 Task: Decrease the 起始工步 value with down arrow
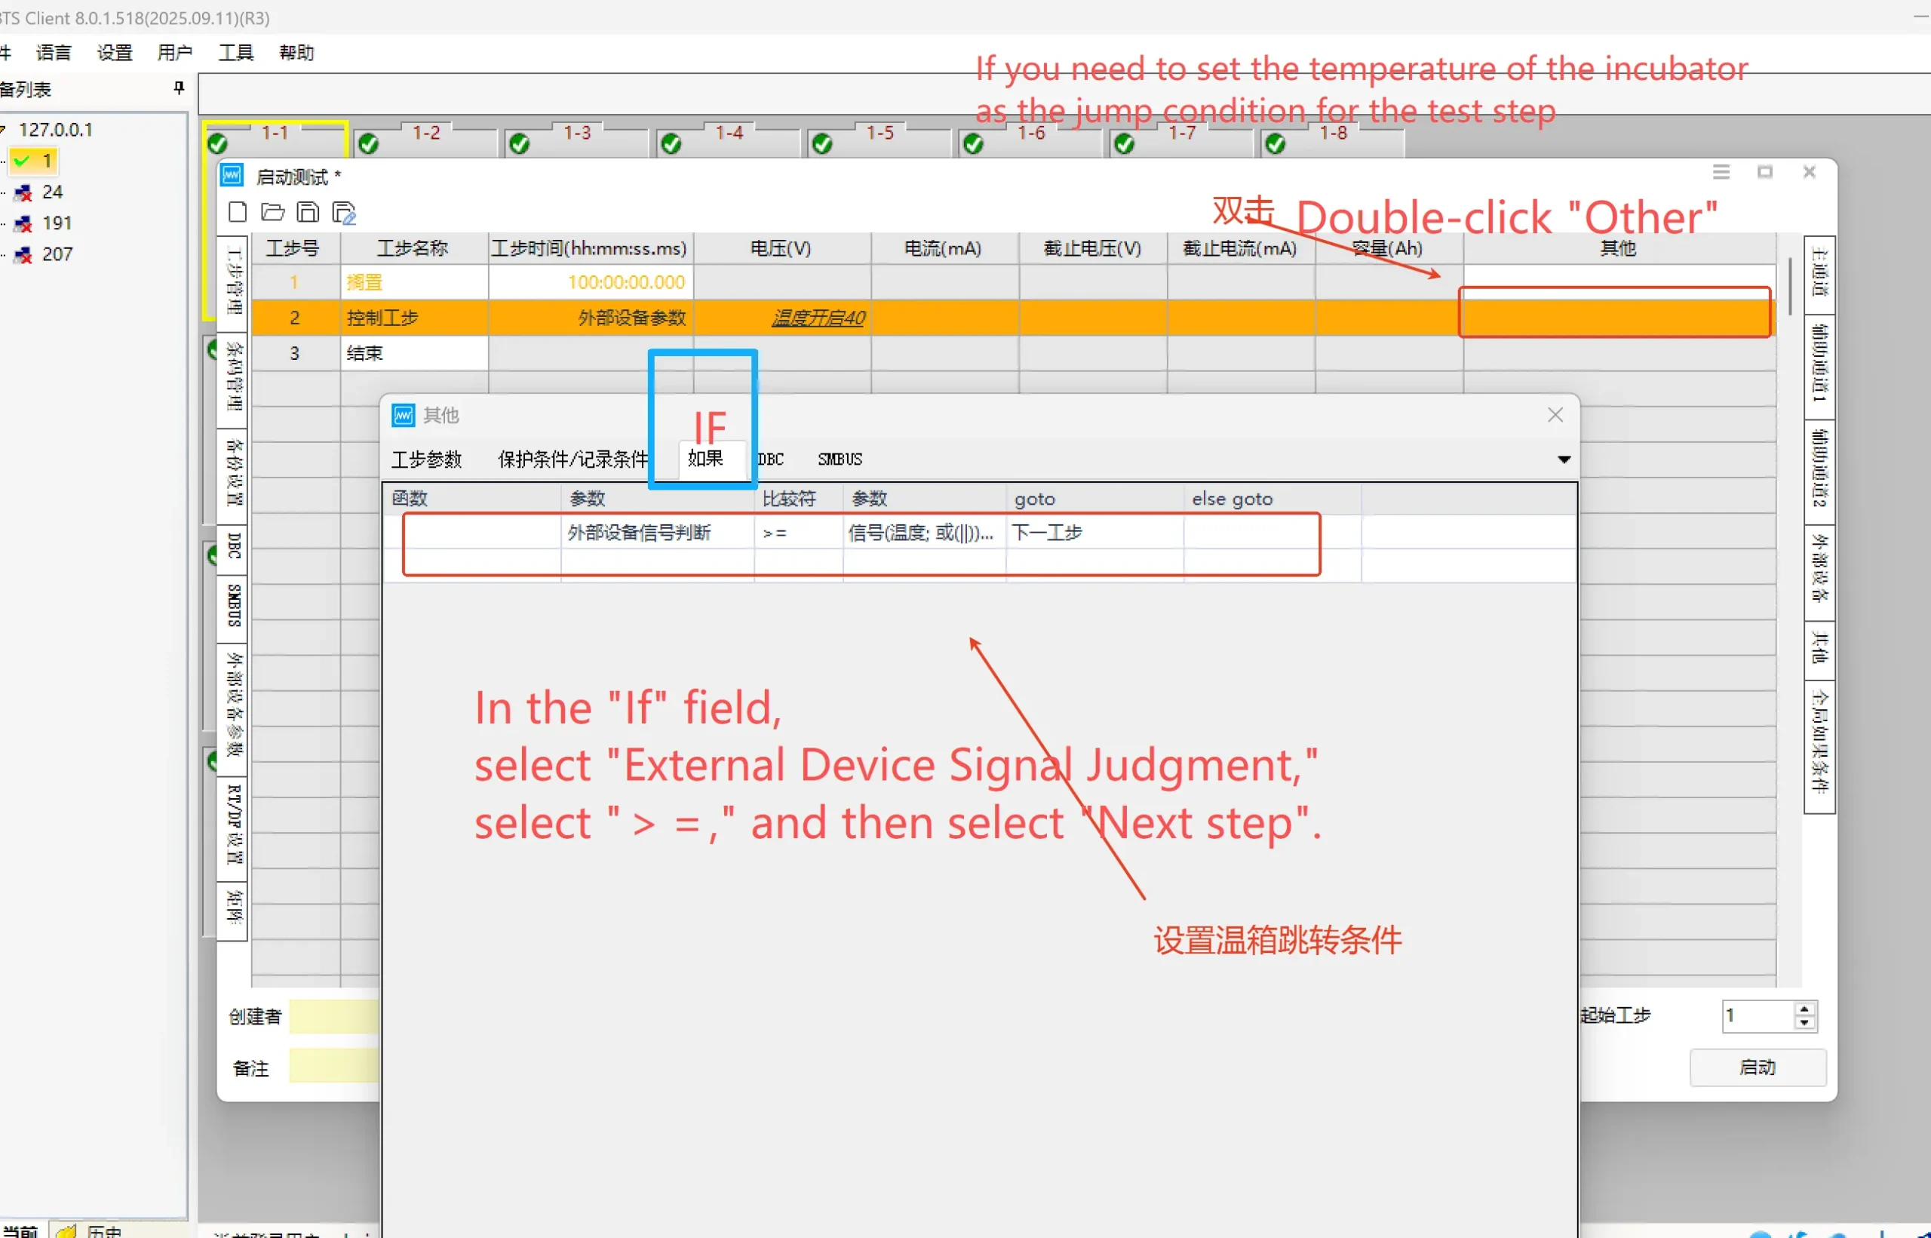[1804, 1022]
